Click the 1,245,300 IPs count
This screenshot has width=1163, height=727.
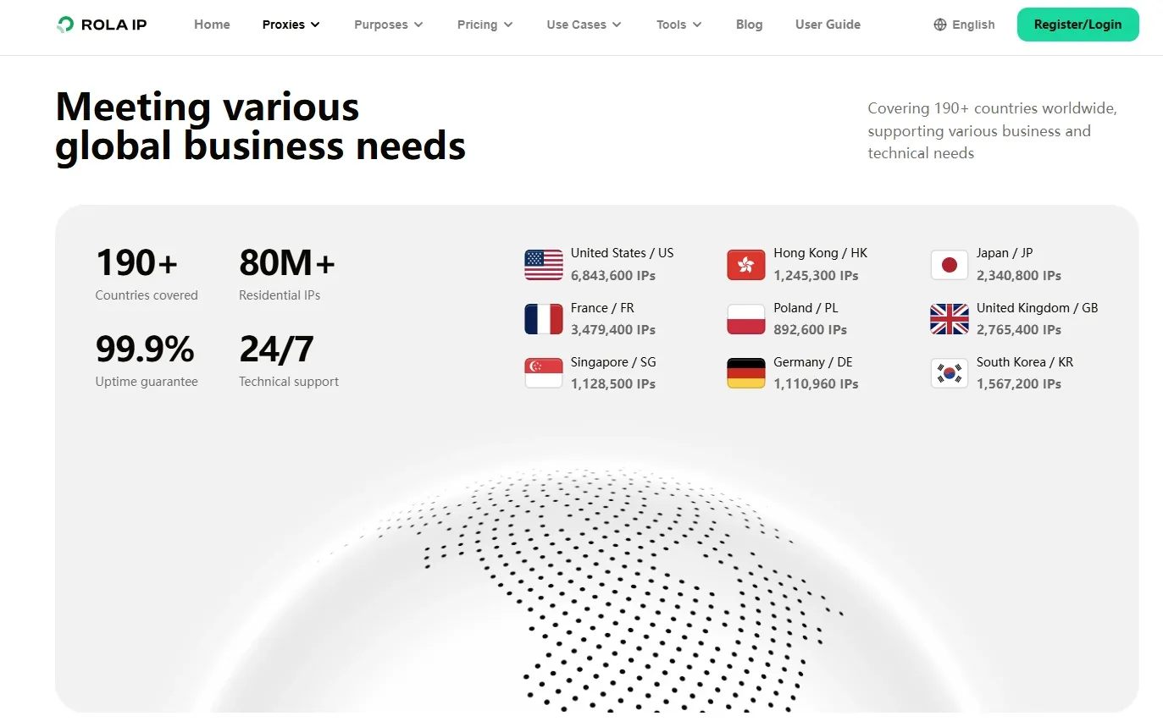tap(816, 276)
